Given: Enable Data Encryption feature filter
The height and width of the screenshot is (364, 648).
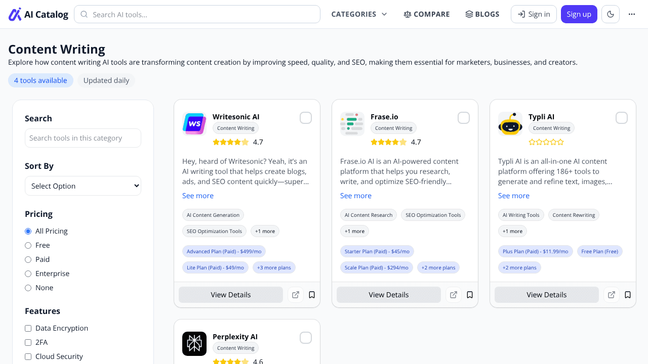Looking at the screenshot, I should click(28, 328).
